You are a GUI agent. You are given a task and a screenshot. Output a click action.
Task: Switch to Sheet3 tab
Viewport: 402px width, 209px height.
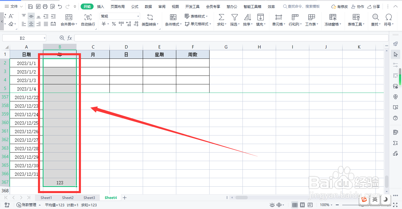pyautogui.click(x=89, y=198)
